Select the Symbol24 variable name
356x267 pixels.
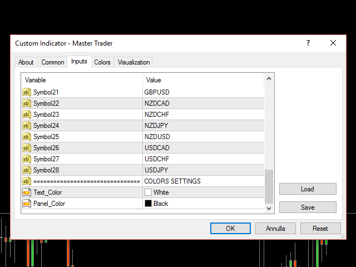(x=46, y=126)
